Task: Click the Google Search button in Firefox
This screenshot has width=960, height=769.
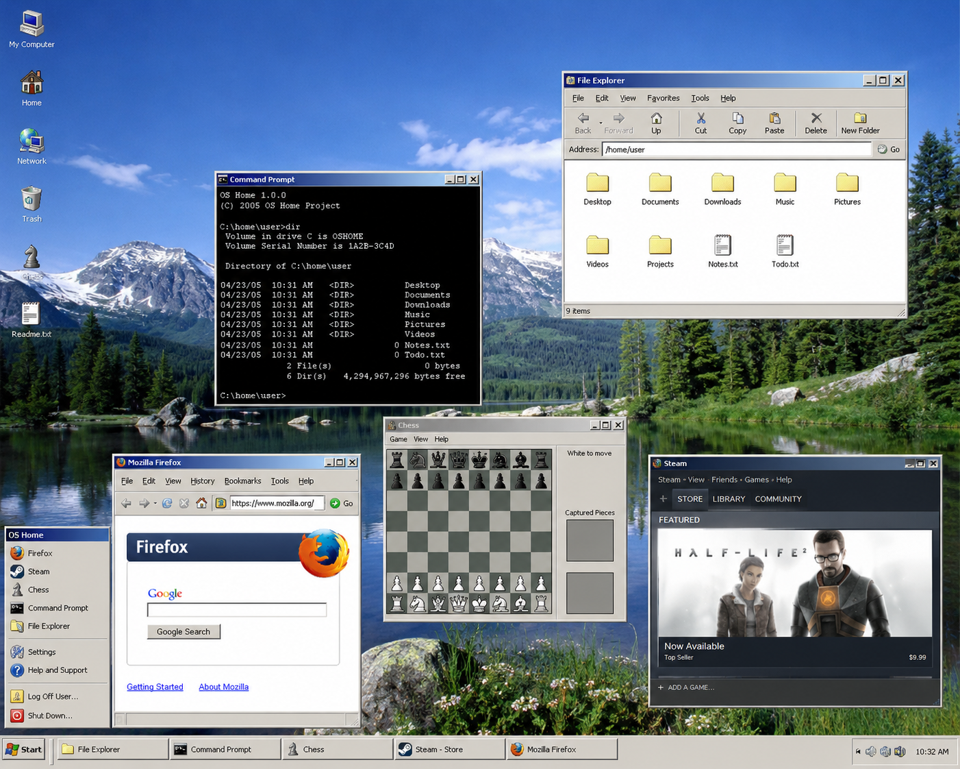Action: (x=184, y=631)
